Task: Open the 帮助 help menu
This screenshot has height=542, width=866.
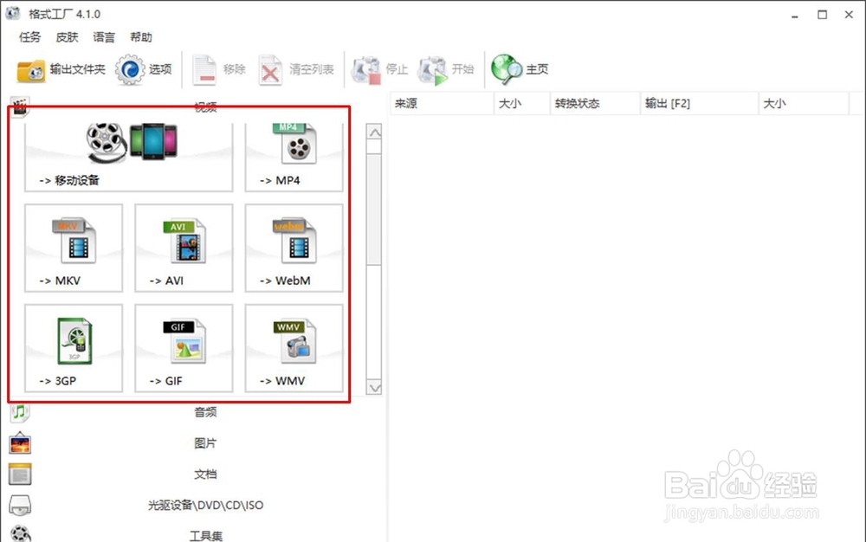Action: click(x=140, y=37)
